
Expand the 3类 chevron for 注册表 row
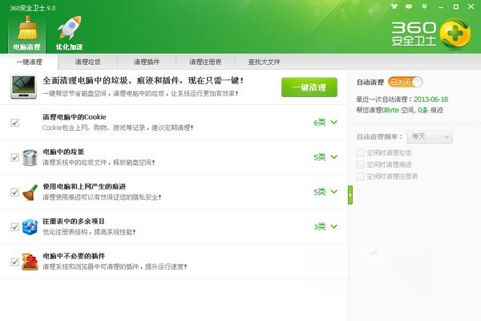[x=334, y=226]
